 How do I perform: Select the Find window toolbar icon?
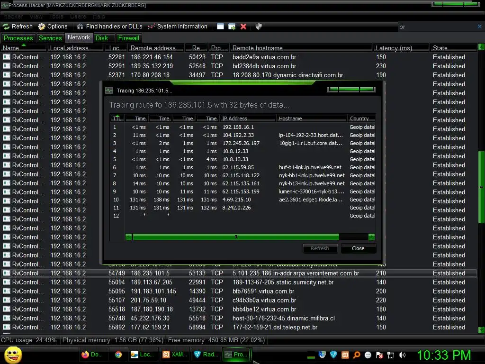(x=220, y=27)
